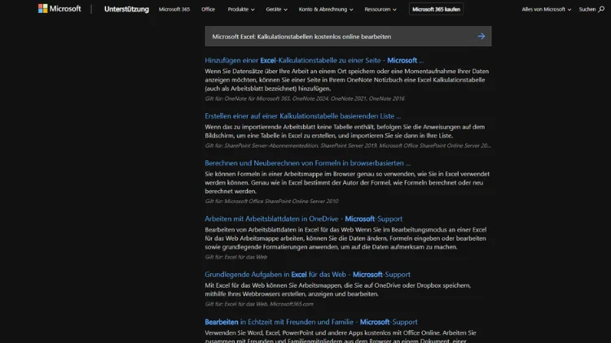Image resolution: width=611 pixels, height=343 pixels.
Task: Open the Unterstützung home link
Action: pyautogui.click(x=126, y=9)
